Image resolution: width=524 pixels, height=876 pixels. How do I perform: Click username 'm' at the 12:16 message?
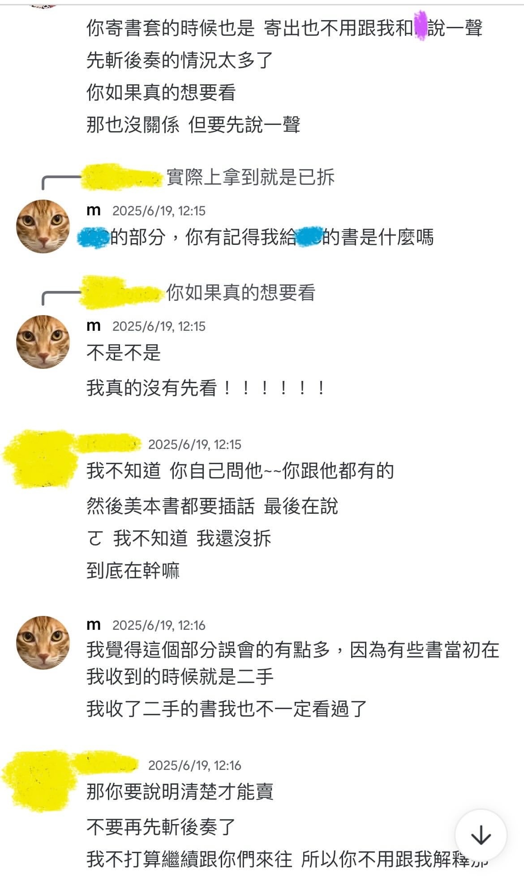94,625
